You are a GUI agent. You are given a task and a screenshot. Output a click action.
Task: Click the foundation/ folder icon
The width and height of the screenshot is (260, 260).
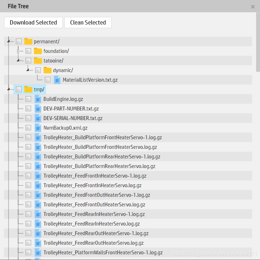click(38, 51)
